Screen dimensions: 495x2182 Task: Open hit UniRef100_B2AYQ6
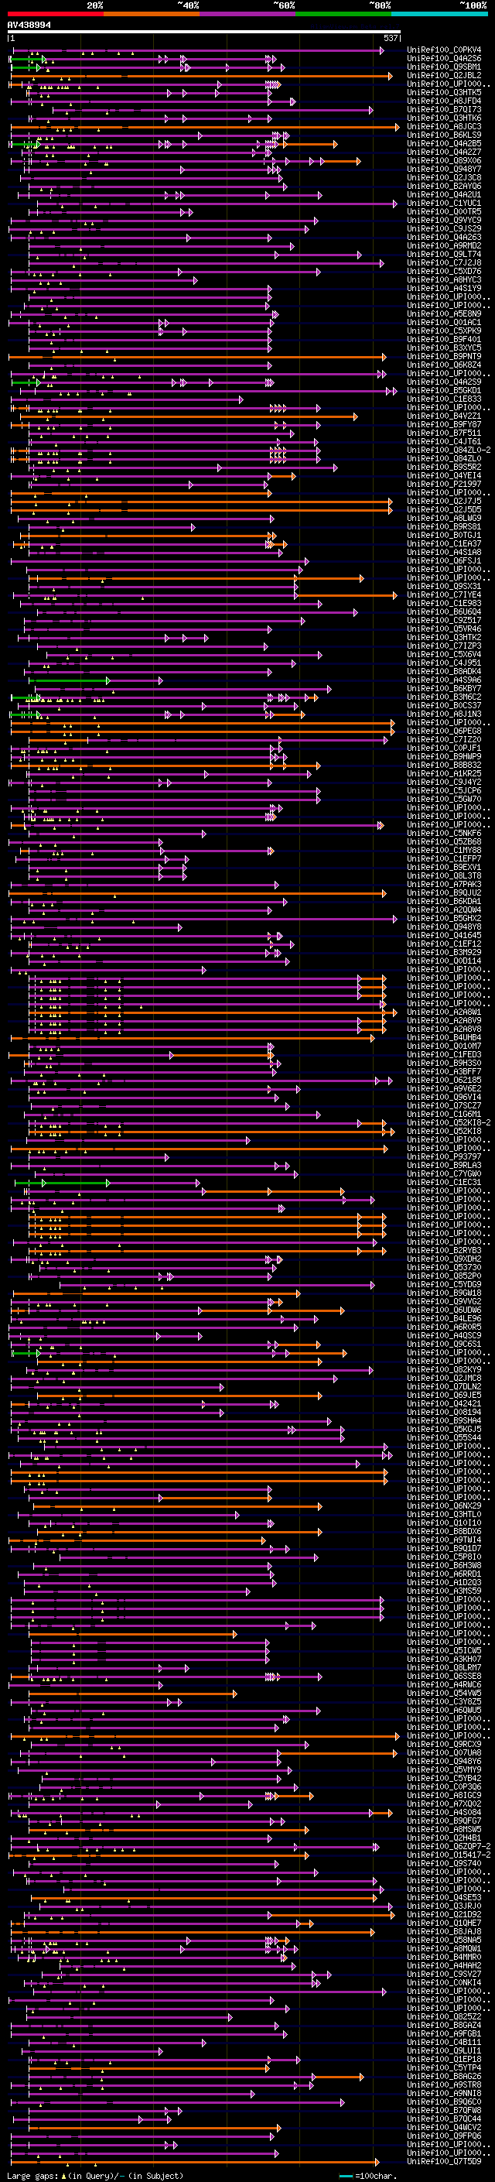(x=444, y=187)
